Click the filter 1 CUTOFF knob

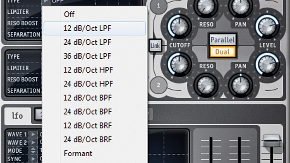pos(179,26)
